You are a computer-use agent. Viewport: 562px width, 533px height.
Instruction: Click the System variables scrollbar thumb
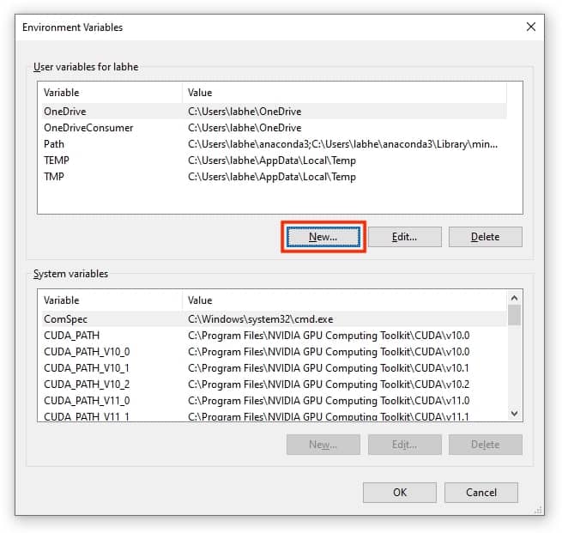click(x=514, y=315)
